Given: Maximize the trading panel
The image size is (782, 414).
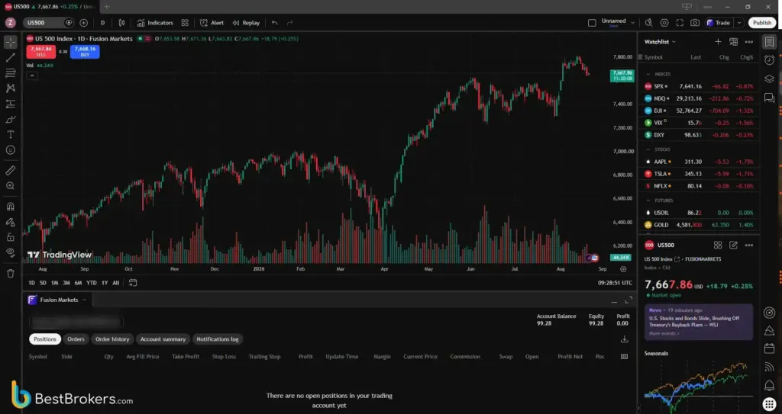Looking at the screenshot, I should click(629, 300).
